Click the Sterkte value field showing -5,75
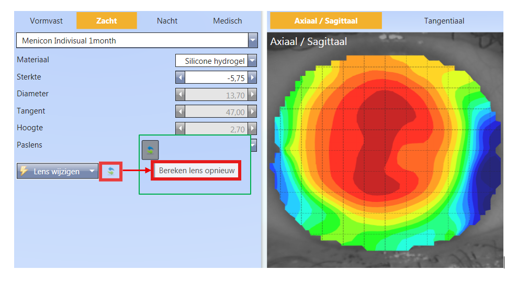 tap(216, 77)
